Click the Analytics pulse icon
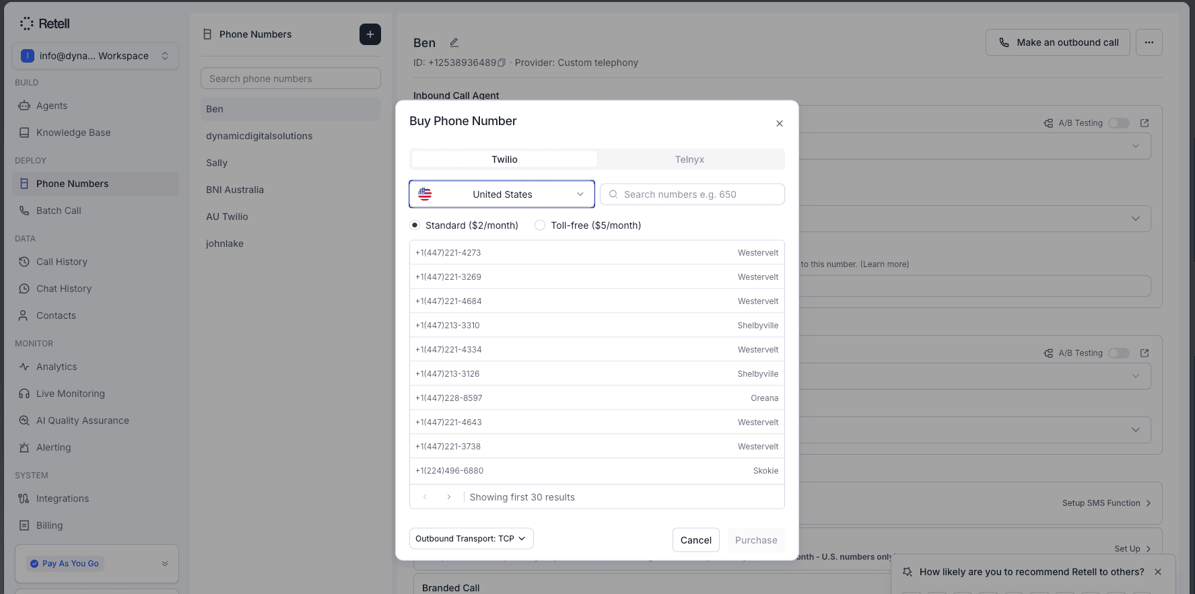Viewport: 1195px width, 594px height. [24, 367]
